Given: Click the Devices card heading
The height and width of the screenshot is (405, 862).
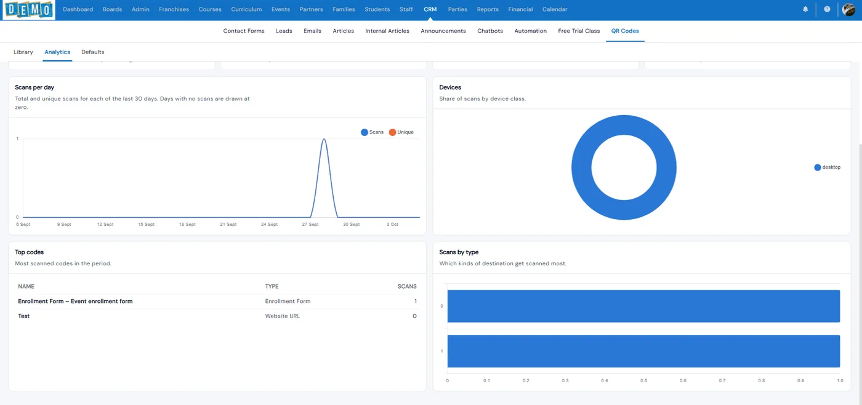Looking at the screenshot, I should click(x=450, y=87).
